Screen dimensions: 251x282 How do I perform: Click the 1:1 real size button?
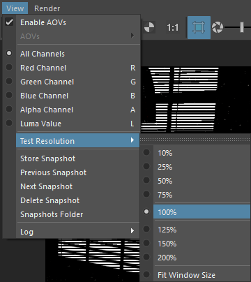pyautogui.click(x=173, y=28)
